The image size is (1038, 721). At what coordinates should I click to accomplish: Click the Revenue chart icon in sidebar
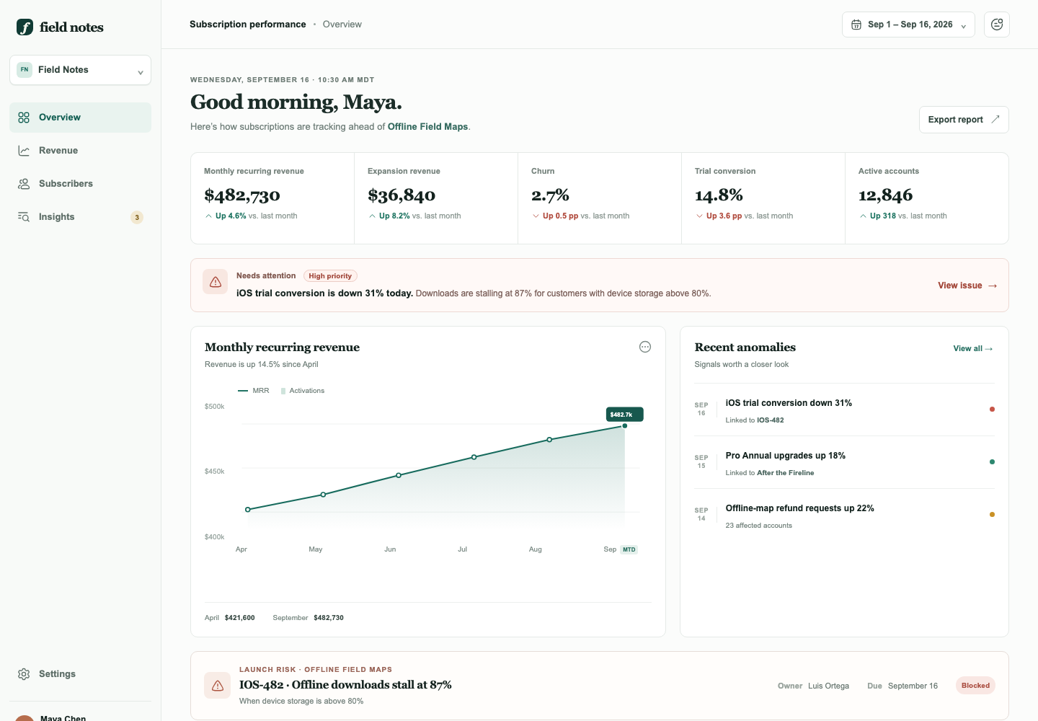click(24, 151)
